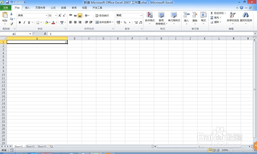The height and width of the screenshot is (154, 257).
Task: Open 单元格样式 cell styles
Action: coord(174,18)
